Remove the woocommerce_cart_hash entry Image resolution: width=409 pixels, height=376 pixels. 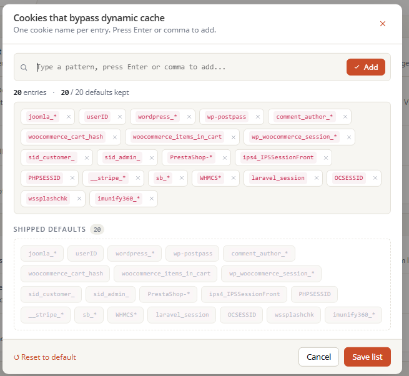pos(115,137)
